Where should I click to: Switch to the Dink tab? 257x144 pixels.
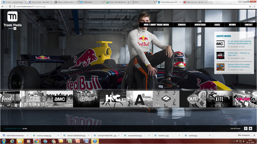pos(143,2)
